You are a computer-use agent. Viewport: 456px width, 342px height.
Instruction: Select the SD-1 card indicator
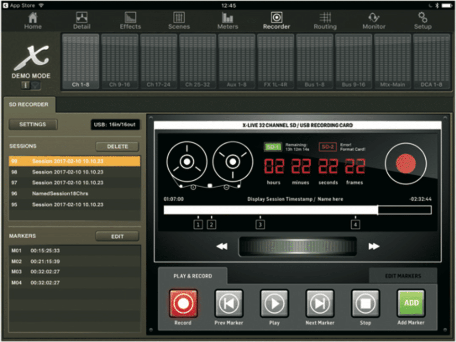tap(273, 147)
